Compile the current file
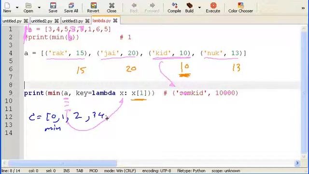The width and height of the screenshot is (309, 174). 174,8
